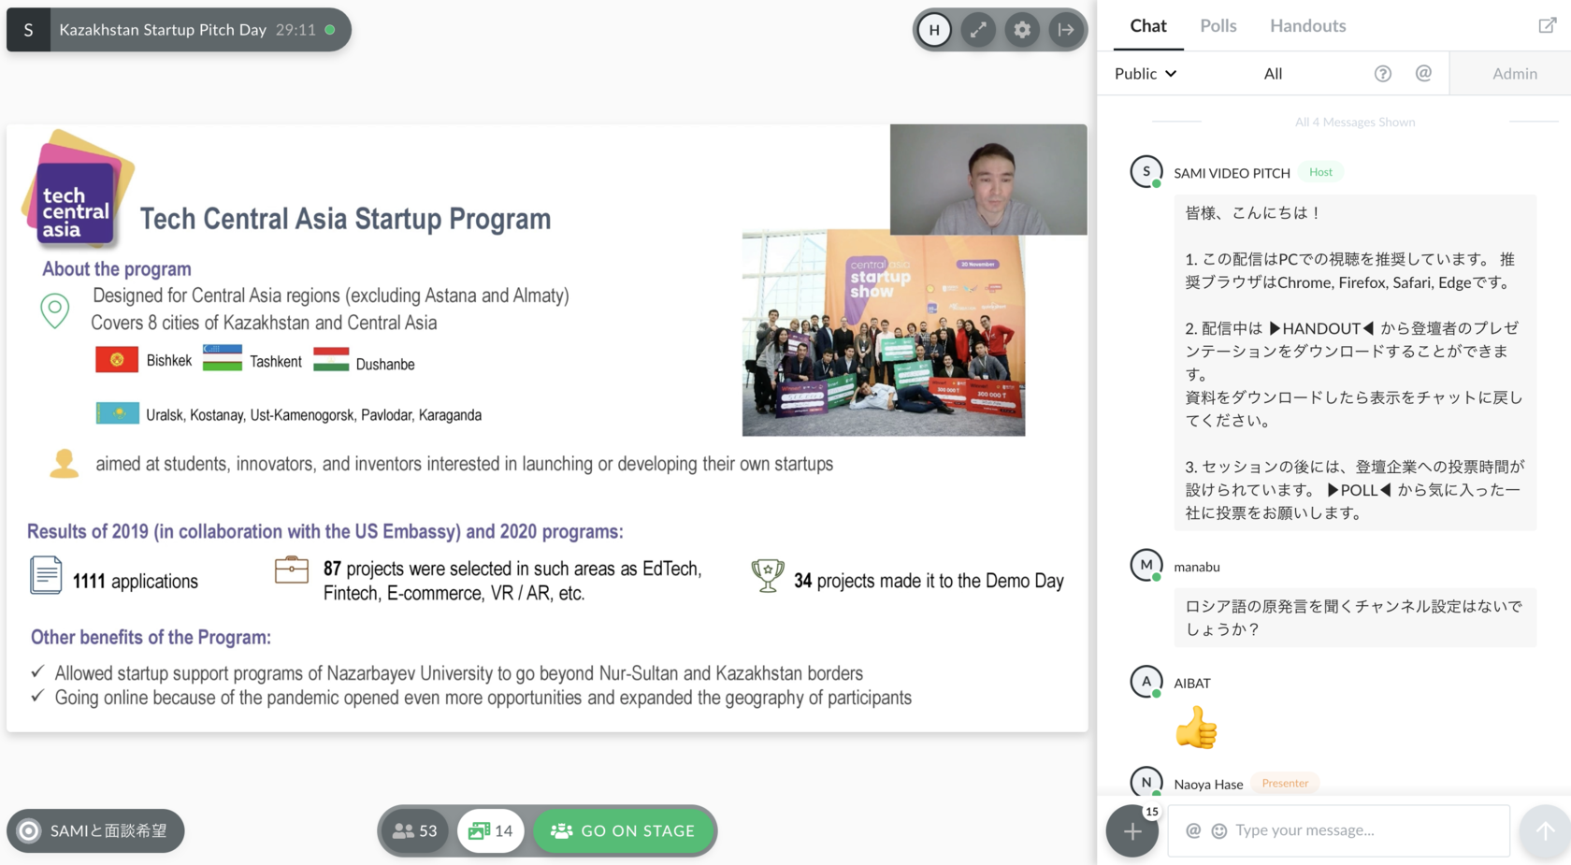Click the location pin icon on slide

[x=55, y=310]
